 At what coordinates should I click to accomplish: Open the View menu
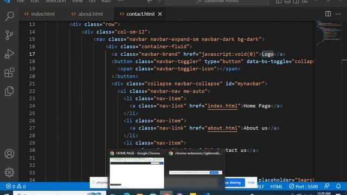point(77,1)
